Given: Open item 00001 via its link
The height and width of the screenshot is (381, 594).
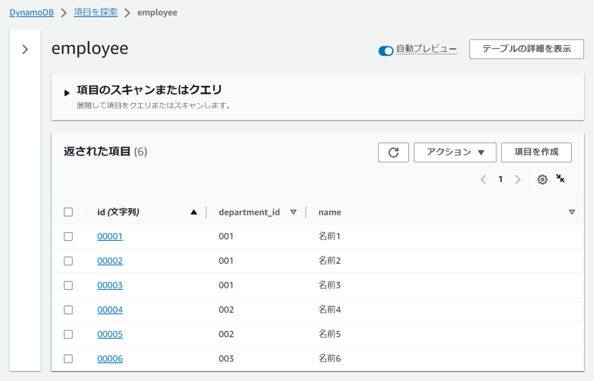Looking at the screenshot, I should [x=110, y=236].
